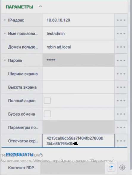This screenshot has width=132, height=175.
Task: Enable the Полный экран checkbox
Action: click(x=47, y=100)
